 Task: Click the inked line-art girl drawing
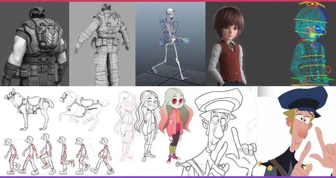coord(148,126)
